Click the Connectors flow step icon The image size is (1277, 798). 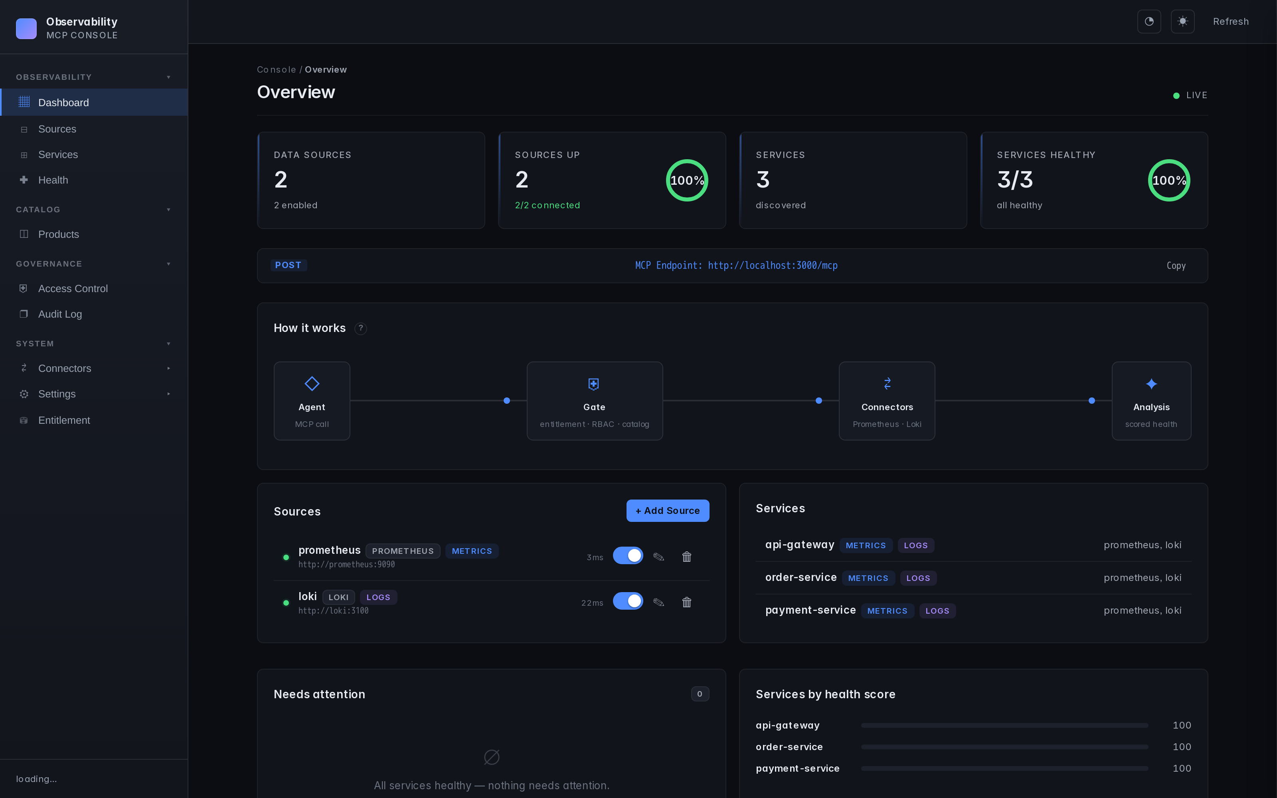[x=887, y=383]
